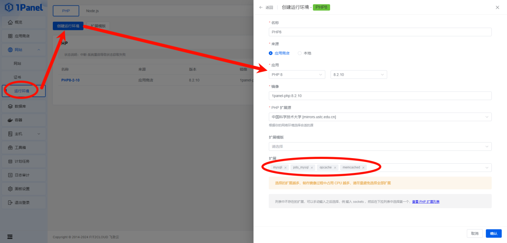Screen dimensions: 507x243
Task: Open 证书 submenu item
Action: point(24,77)
